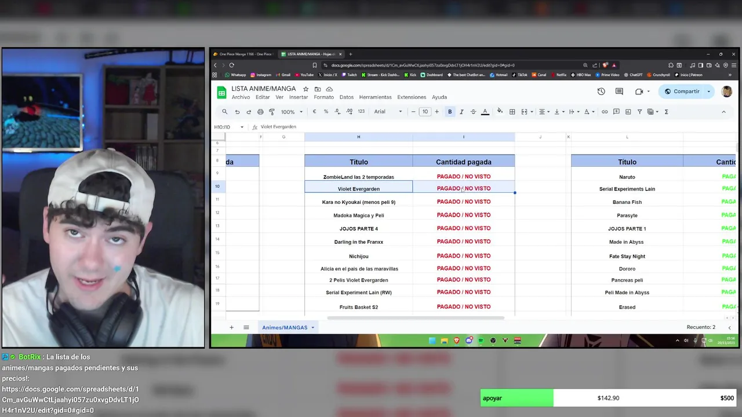The height and width of the screenshot is (417, 742).
Task: Open the Netflix bookmark
Action: click(558, 75)
